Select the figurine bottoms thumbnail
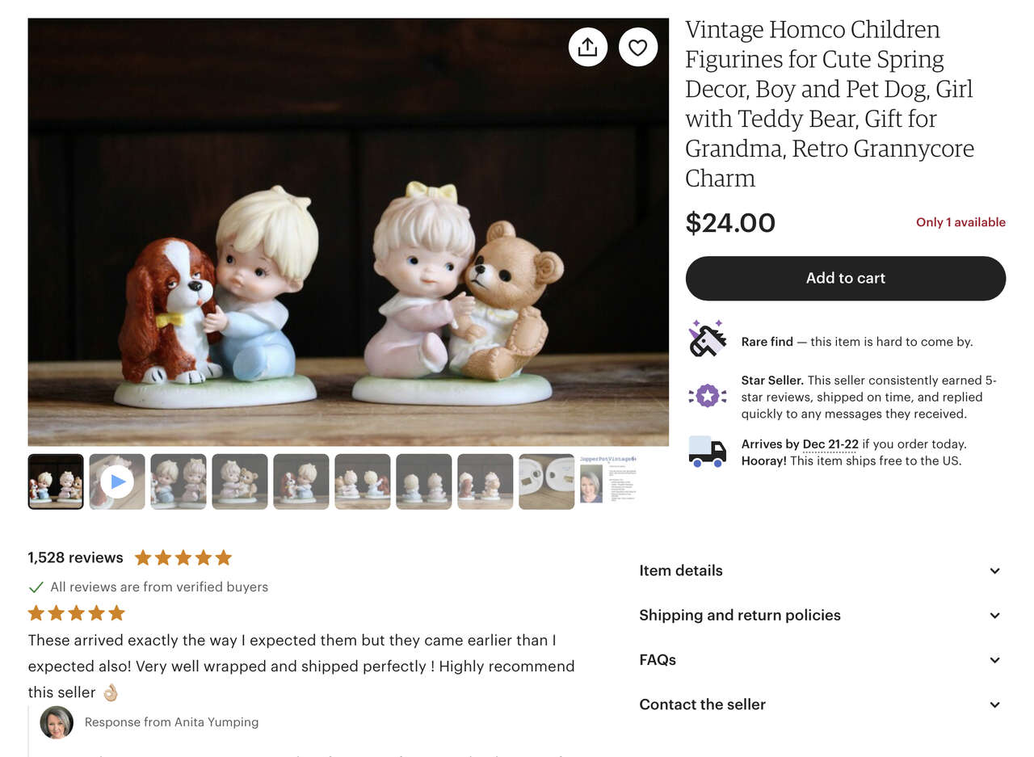The height and width of the screenshot is (757, 1034). coord(547,482)
